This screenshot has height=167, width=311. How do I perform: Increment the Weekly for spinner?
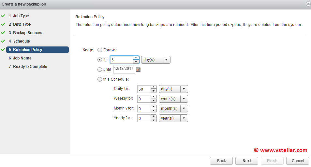[154, 97]
